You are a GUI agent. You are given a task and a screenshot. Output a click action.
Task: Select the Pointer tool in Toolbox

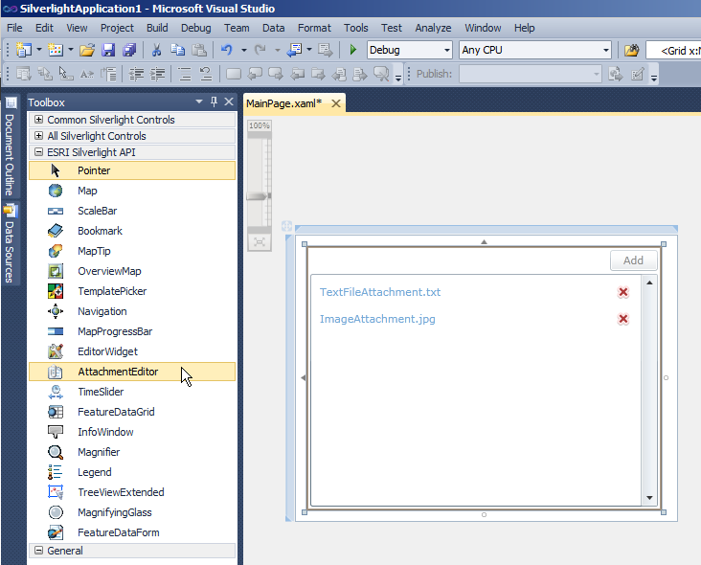pyautogui.click(x=132, y=170)
